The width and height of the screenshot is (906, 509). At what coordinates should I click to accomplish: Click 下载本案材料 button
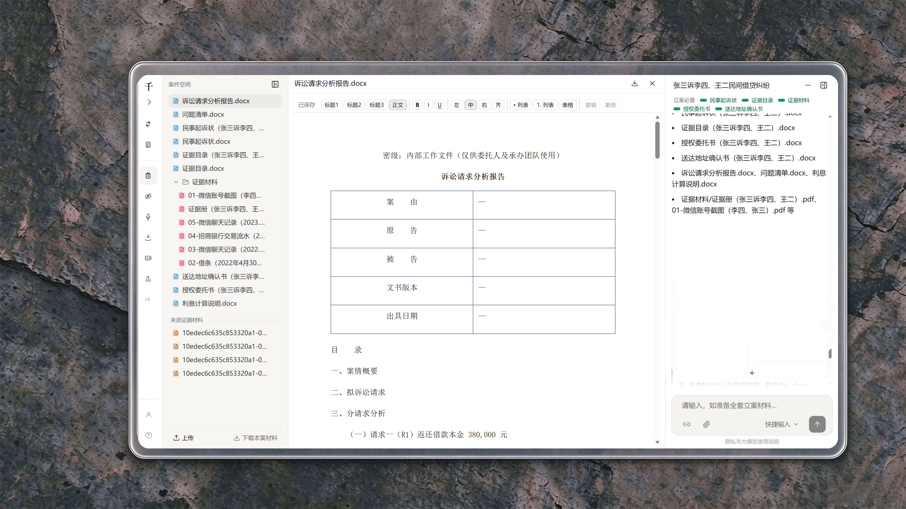(256, 438)
